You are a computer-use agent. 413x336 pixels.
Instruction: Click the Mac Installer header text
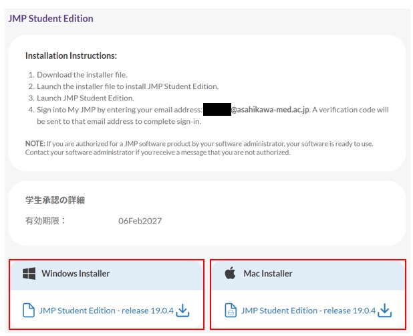(x=268, y=273)
